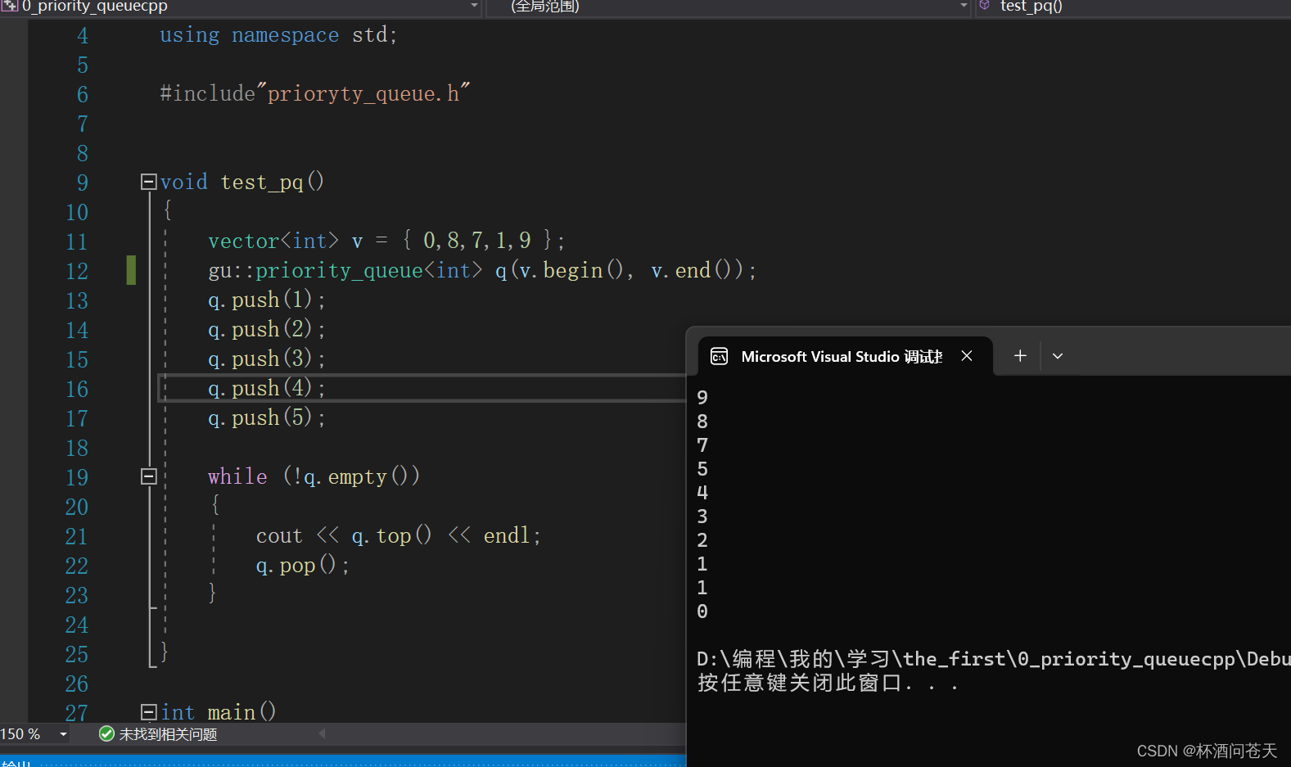The height and width of the screenshot is (767, 1291).
Task: Click the q.push(2) statement
Action: point(266,329)
